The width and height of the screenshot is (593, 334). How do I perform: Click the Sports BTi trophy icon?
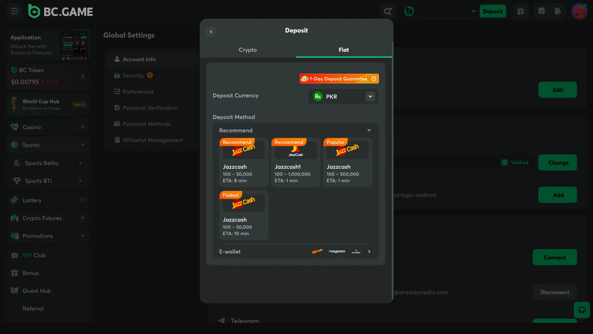coord(17,181)
